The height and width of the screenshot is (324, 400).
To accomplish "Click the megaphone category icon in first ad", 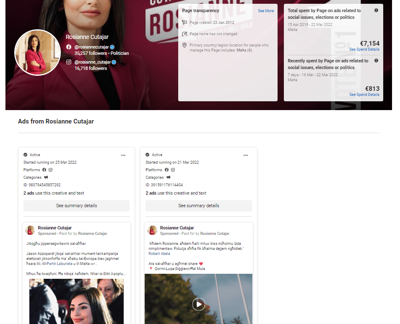I will [x=46, y=177].
